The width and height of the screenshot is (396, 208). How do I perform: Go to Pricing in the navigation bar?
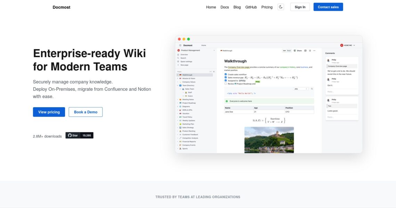click(x=267, y=7)
